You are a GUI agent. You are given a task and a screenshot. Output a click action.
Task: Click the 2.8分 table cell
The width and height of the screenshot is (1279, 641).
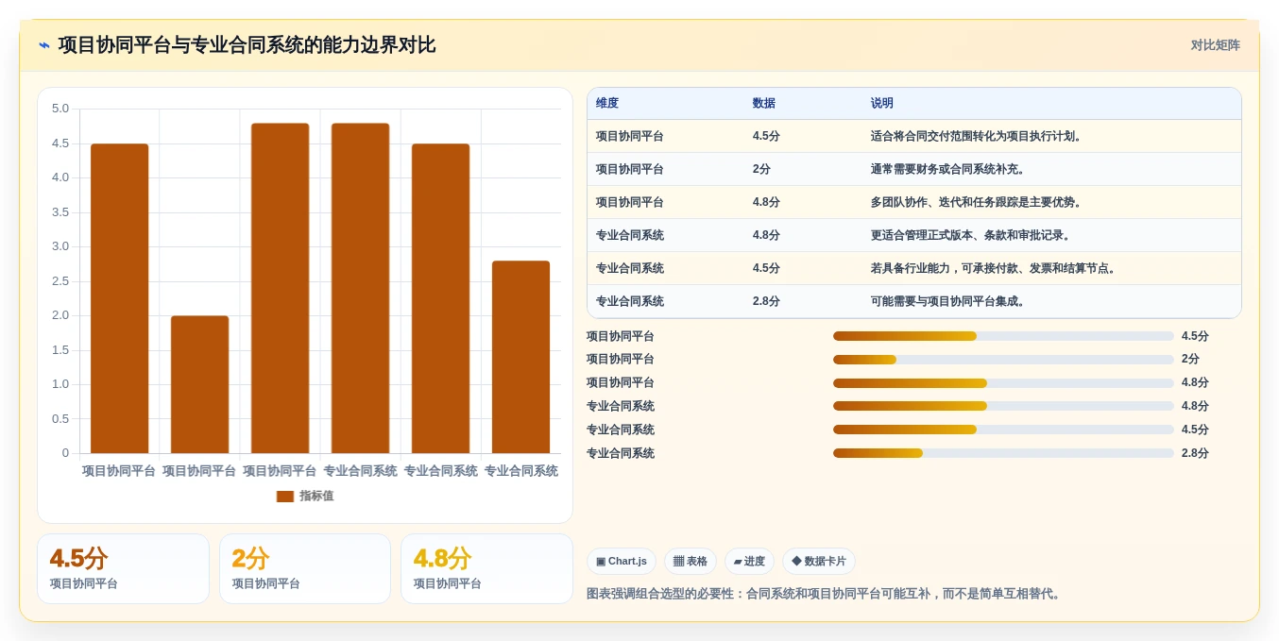coord(766,302)
